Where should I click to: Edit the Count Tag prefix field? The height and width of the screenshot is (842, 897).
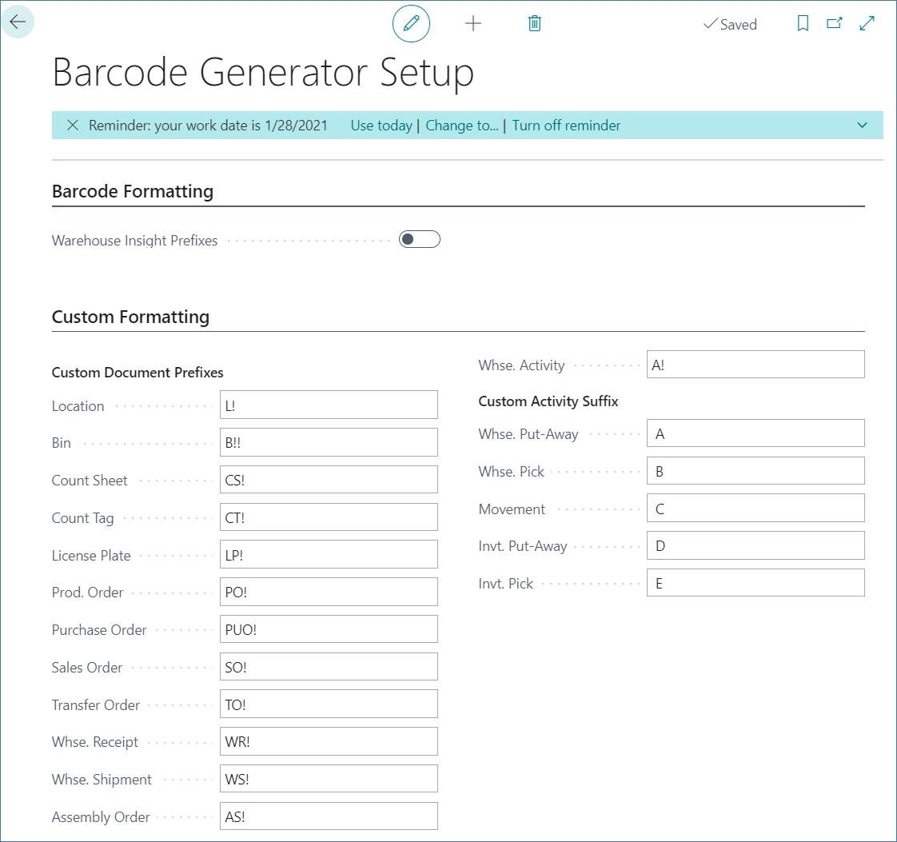(329, 517)
